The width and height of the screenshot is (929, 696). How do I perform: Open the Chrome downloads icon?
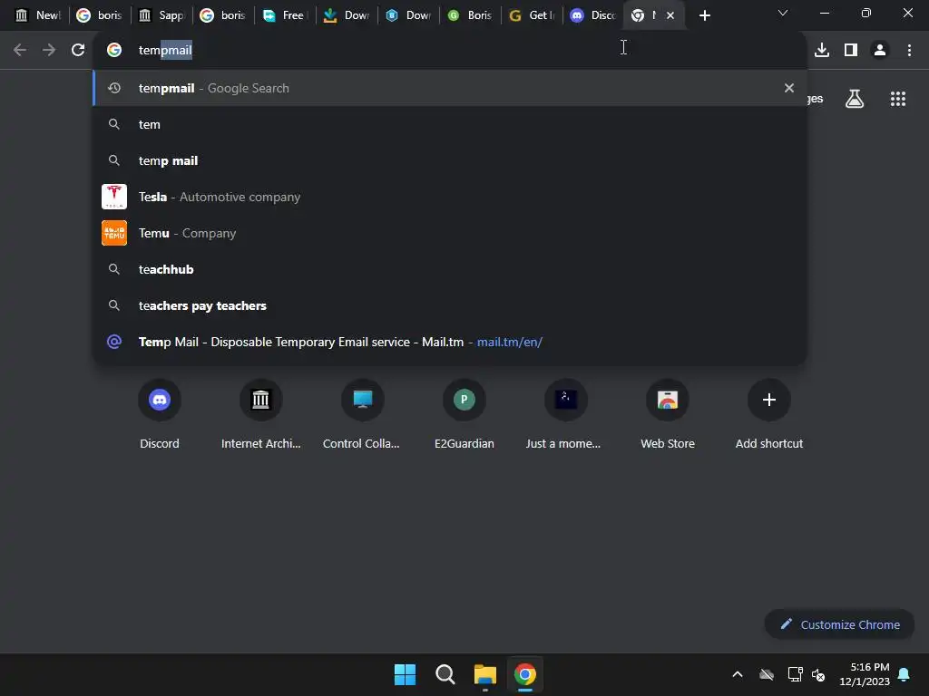pos(822,50)
